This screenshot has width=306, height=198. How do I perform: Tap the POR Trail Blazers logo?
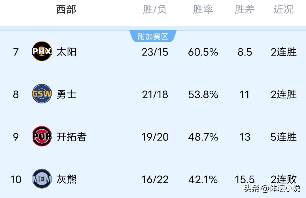[x=42, y=136]
